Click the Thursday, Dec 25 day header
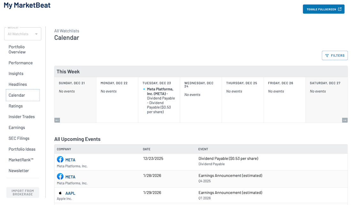Image resolution: width=351 pixels, height=205 pixels. (x=242, y=83)
